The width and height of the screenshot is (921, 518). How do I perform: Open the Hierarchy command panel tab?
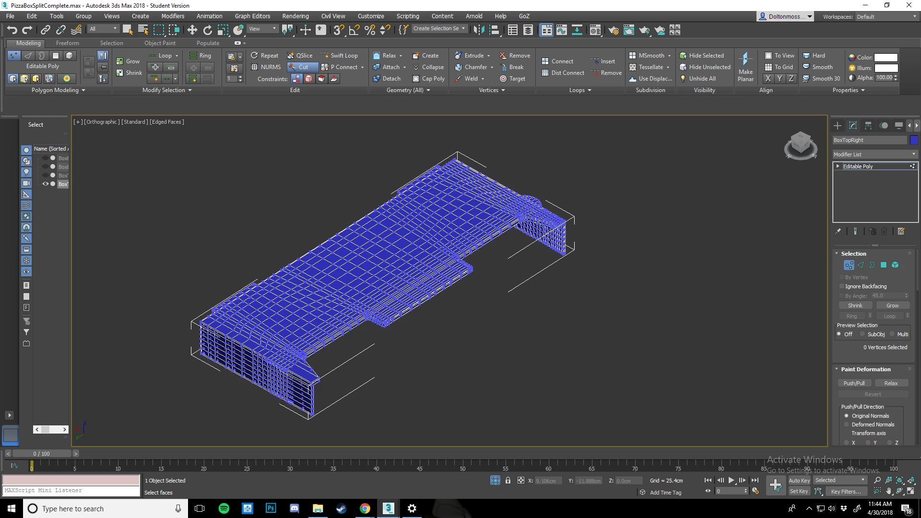[x=868, y=126]
